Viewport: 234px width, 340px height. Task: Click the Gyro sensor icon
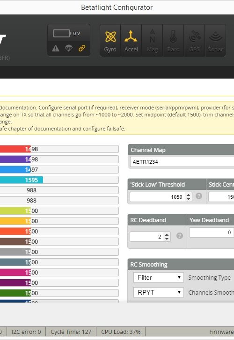pyautogui.click(x=110, y=41)
